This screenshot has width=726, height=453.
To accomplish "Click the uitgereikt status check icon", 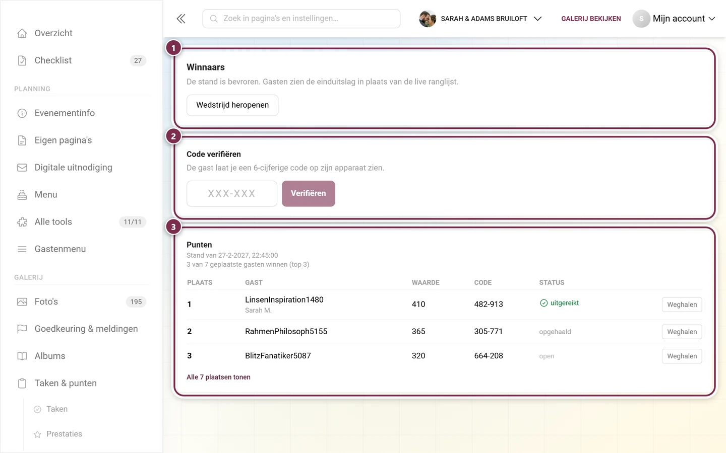I will pos(543,303).
